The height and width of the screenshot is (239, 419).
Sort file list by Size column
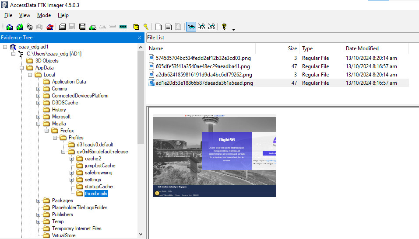point(278,48)
